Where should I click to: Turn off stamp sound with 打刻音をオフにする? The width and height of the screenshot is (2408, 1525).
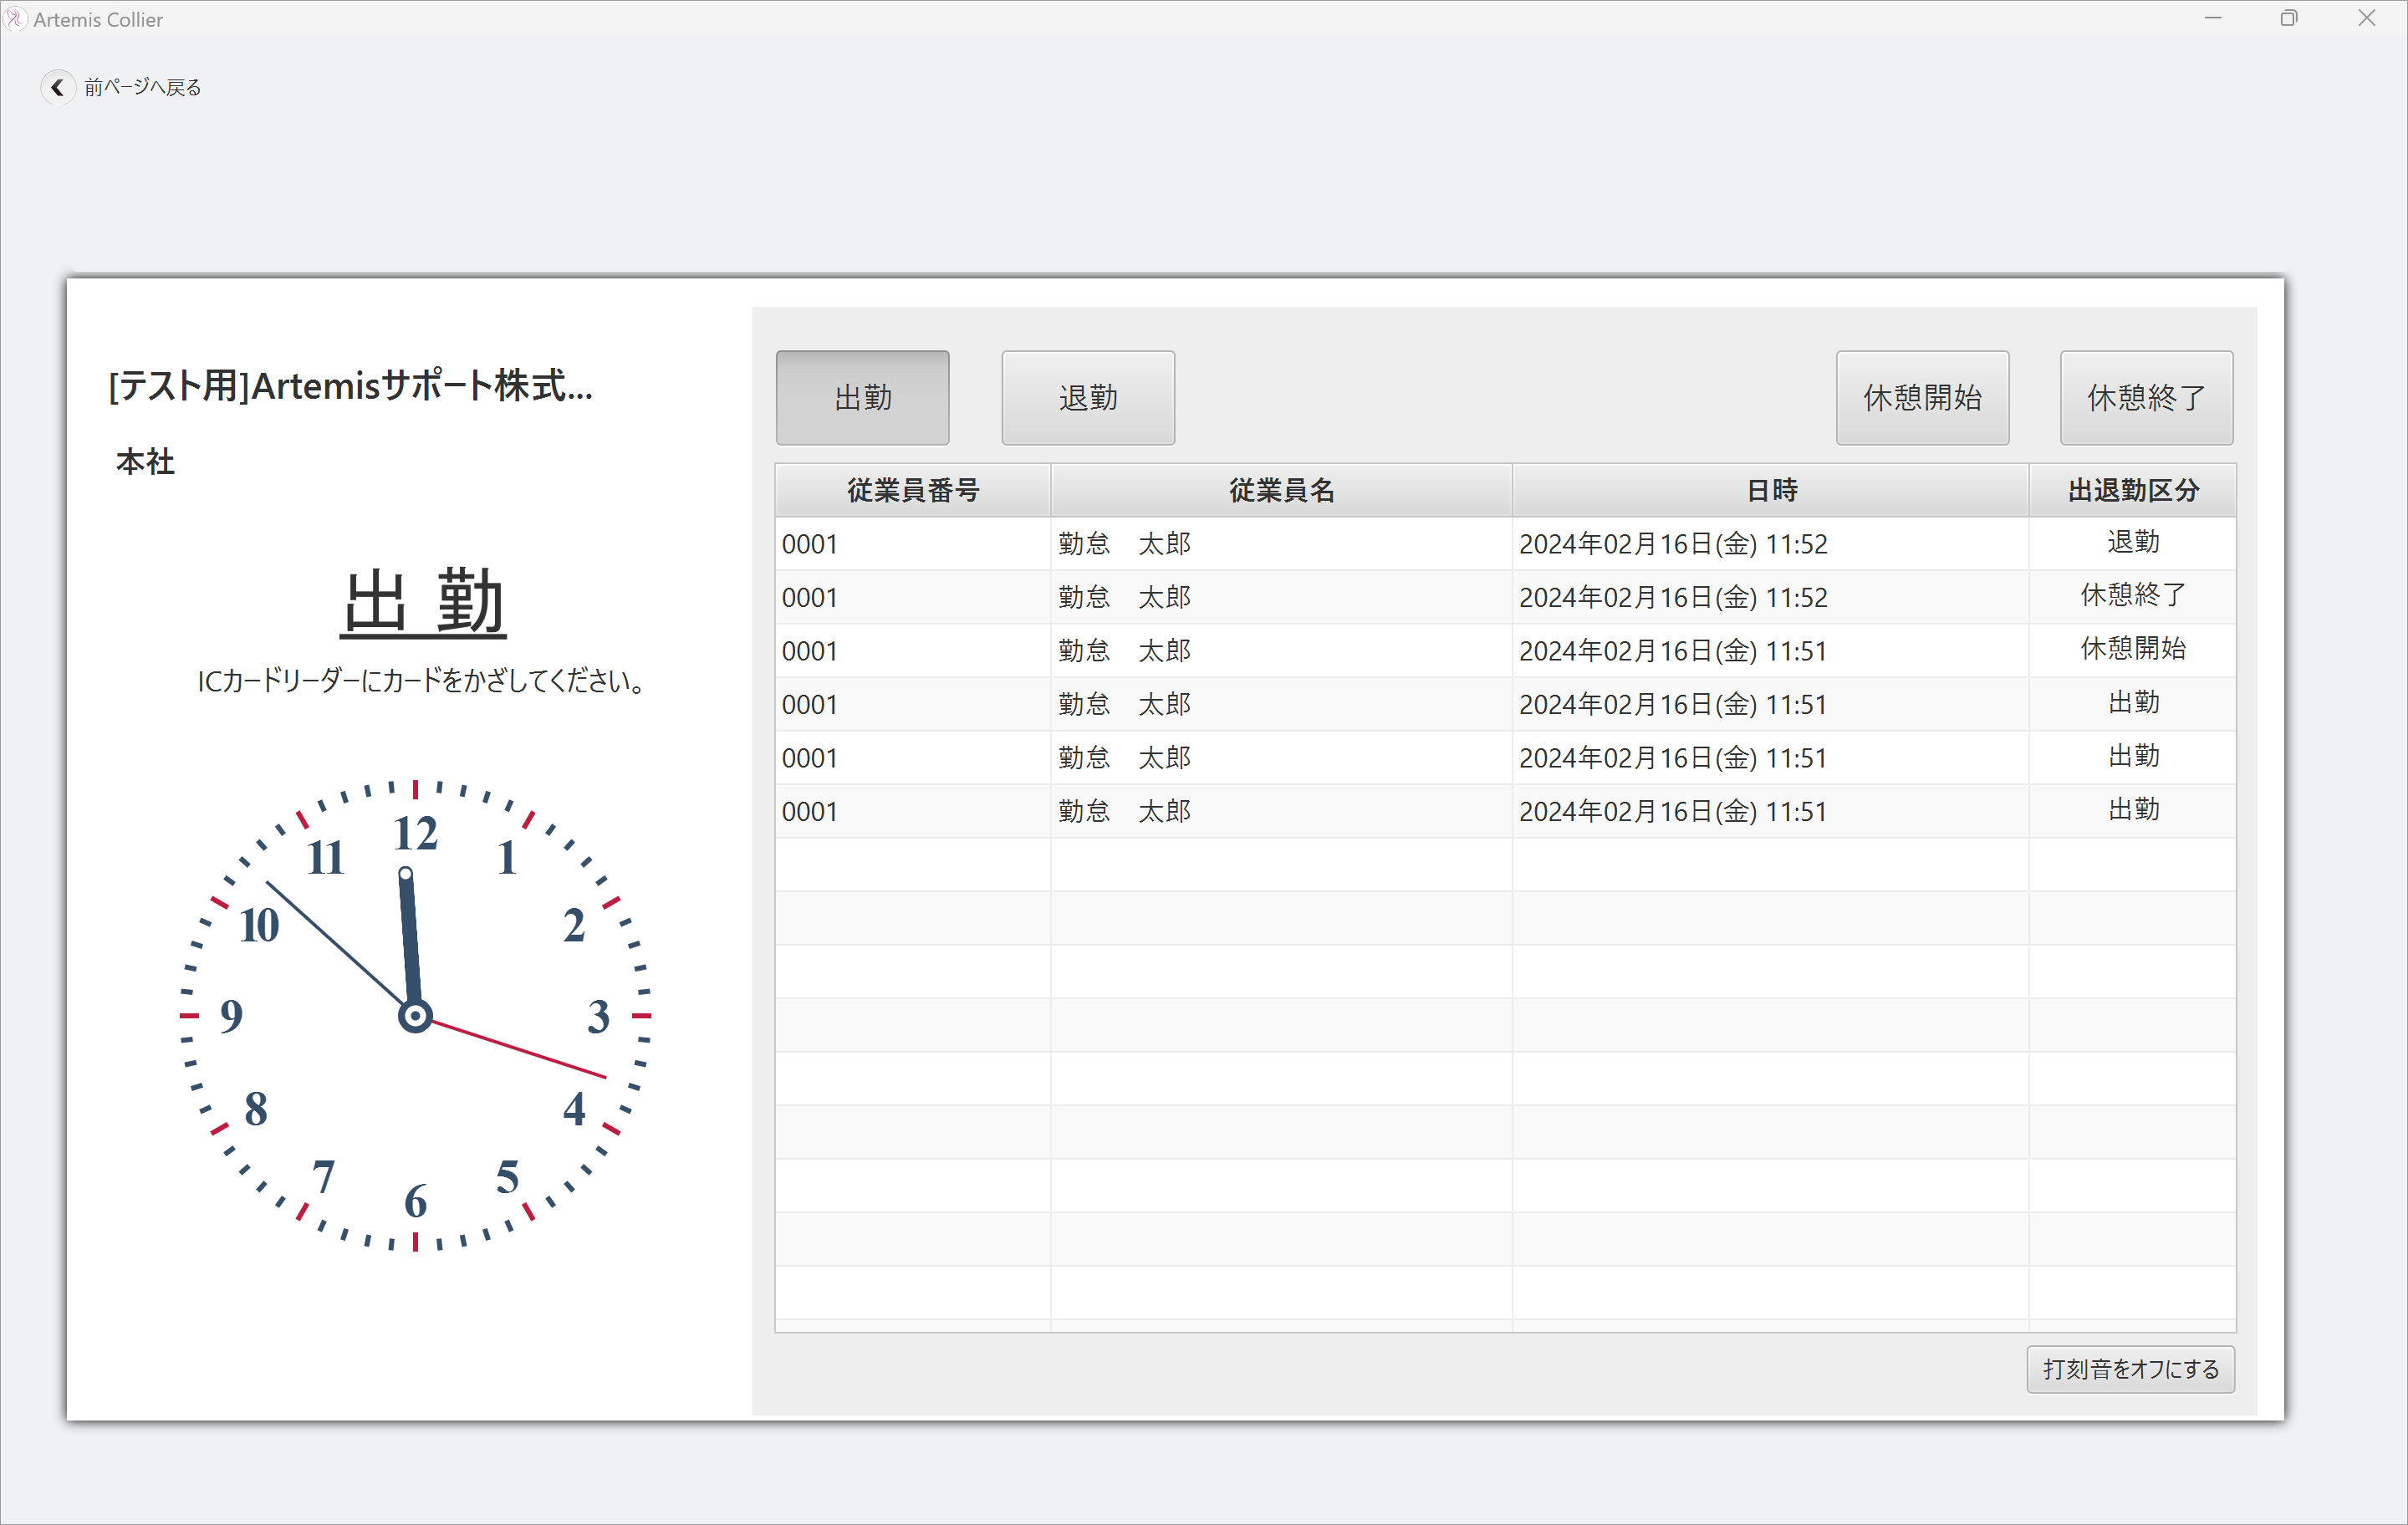tap(2130, 1368)
